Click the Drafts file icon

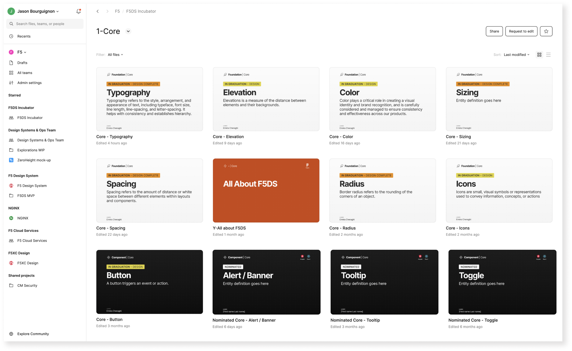click(11, 63)
